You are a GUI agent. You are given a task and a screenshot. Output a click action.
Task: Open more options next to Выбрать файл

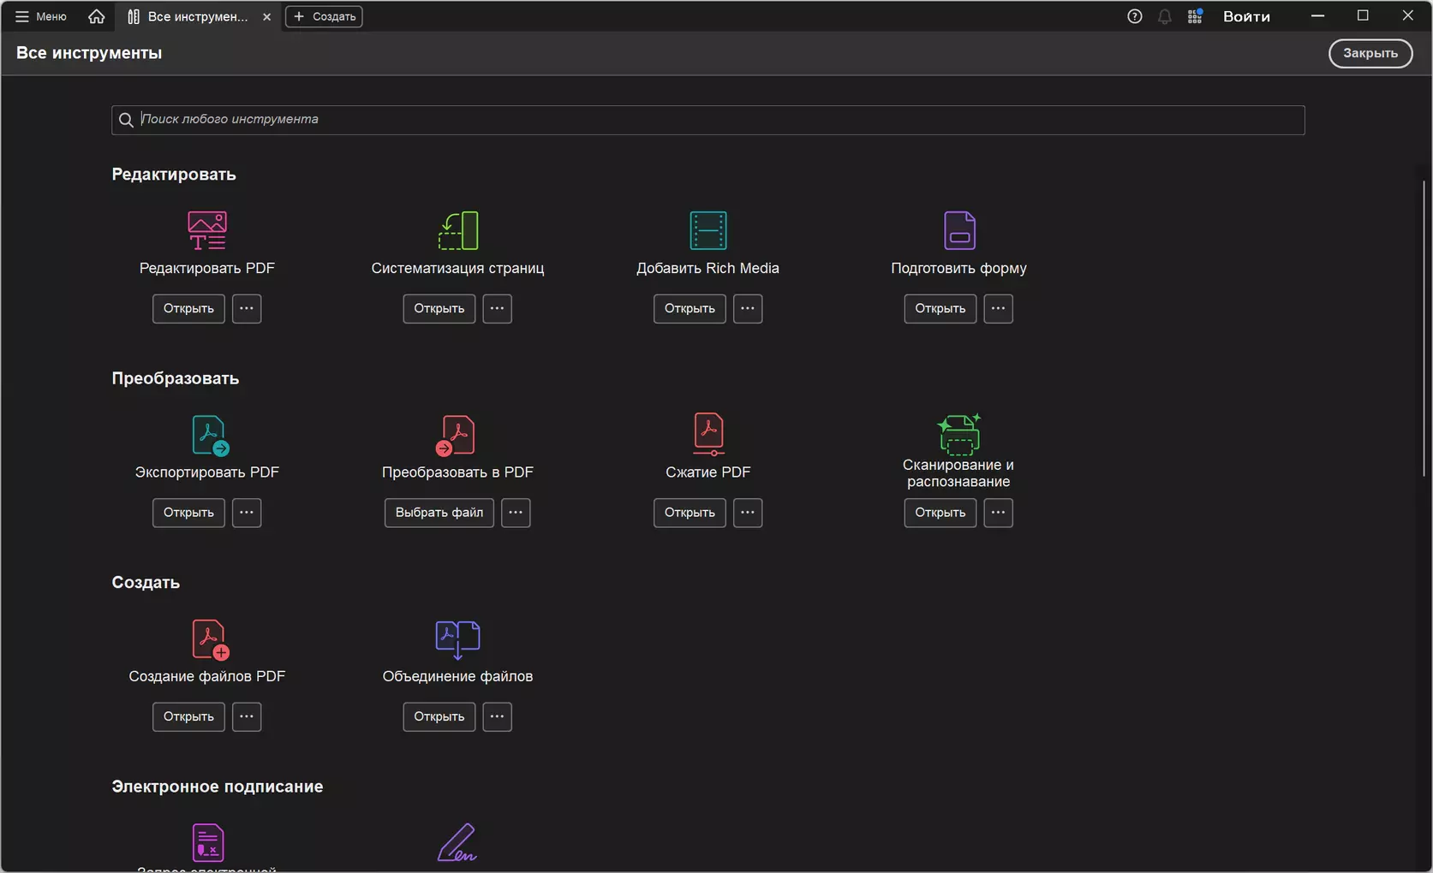516,513
